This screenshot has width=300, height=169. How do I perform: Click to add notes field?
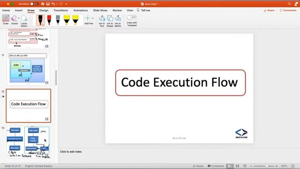[71, 152]
